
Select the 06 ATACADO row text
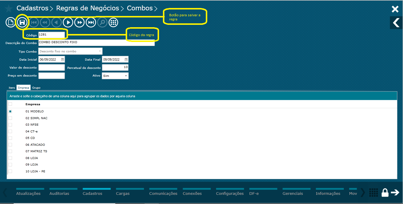[35, 145]
